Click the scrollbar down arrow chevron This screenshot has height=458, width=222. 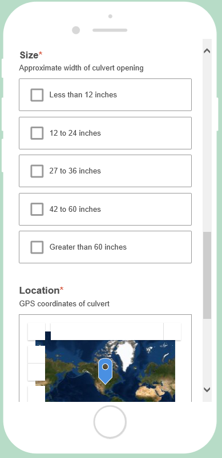pyautogui.click(x=207, y=389)
